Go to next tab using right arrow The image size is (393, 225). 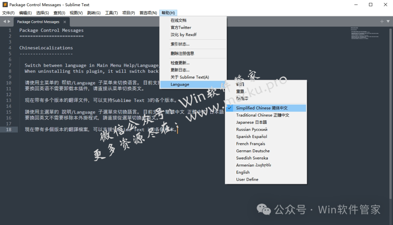9,21
